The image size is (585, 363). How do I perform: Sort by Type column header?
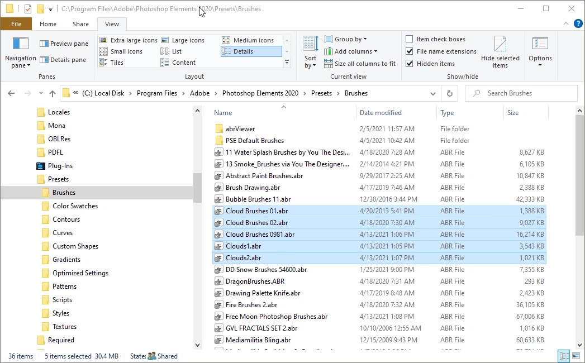pos(470,113)
